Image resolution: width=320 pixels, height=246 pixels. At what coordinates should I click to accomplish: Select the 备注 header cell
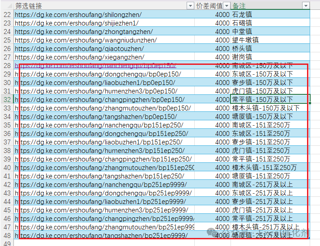coord(270,6)
